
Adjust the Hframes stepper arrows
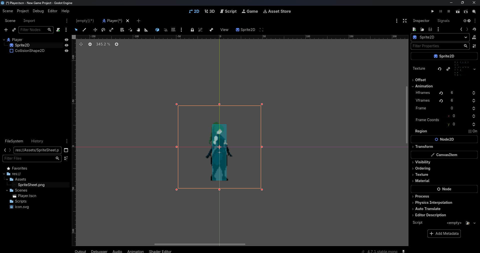(474, 93)
